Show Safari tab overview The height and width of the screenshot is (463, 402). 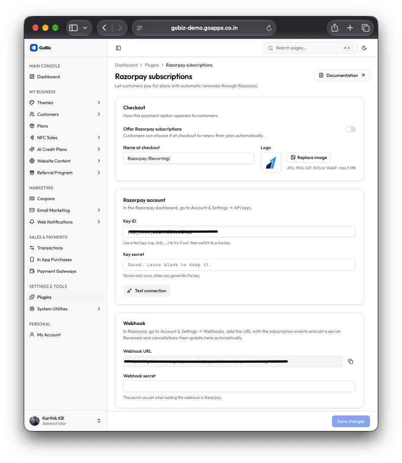pos(365,28)
